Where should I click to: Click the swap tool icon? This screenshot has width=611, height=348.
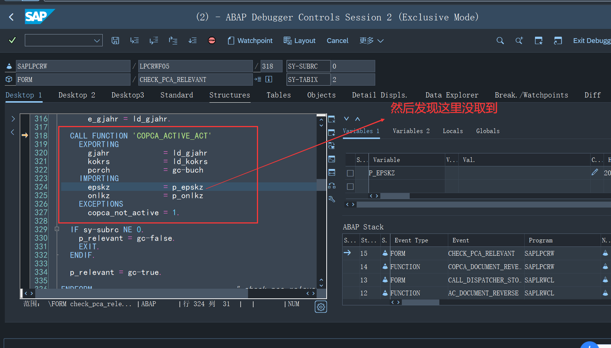[x=331, y=146]
